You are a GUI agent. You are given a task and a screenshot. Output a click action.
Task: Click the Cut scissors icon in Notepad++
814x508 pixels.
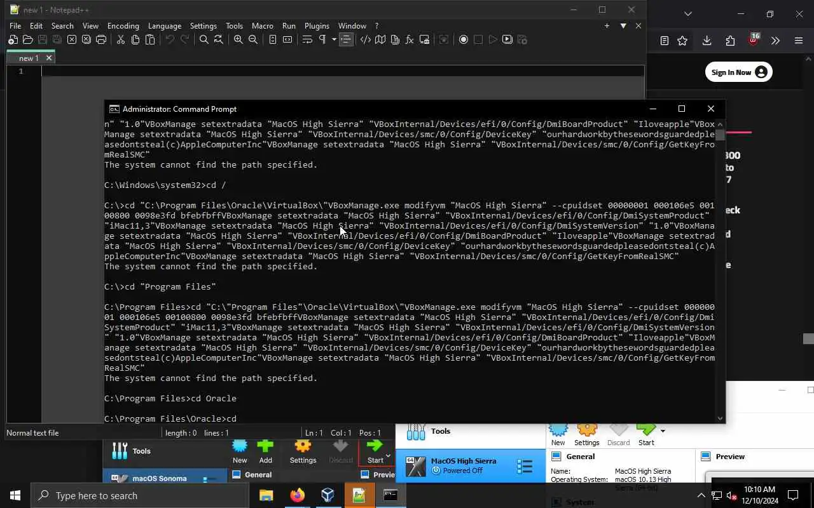(120, 39)
